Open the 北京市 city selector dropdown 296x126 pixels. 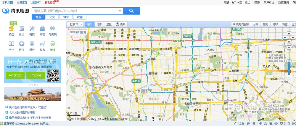pyautogui.click(x=75, y=24)
